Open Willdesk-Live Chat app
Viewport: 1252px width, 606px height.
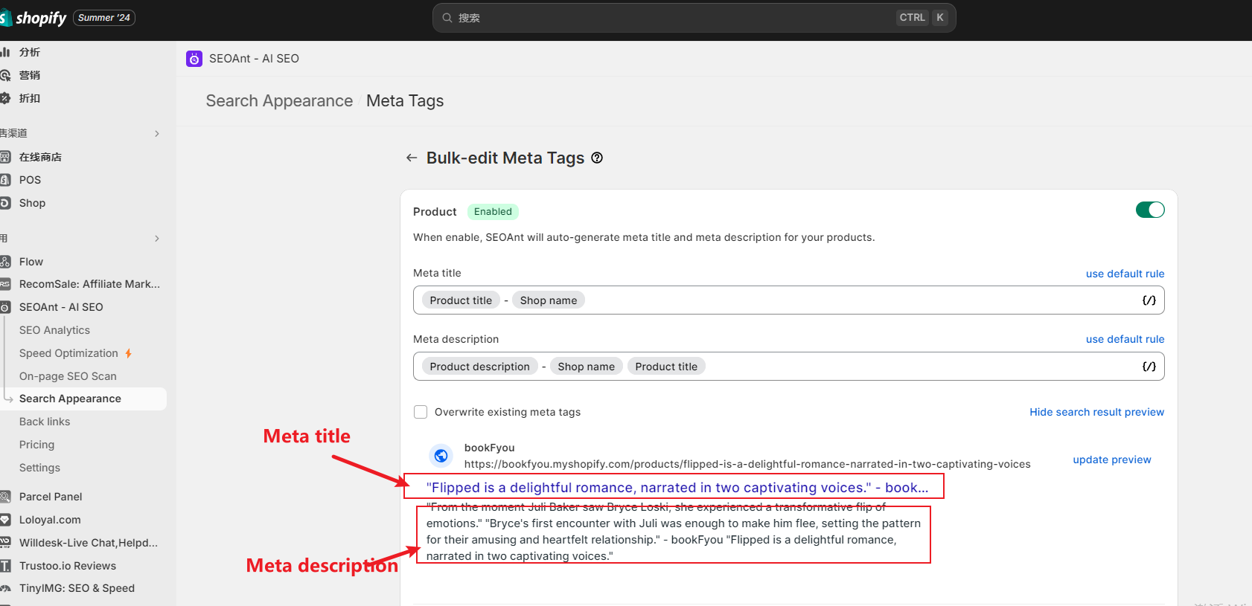click(x=89, y=543)
